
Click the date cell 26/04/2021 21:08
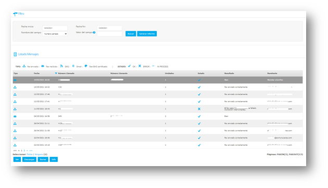click(42, 131)
